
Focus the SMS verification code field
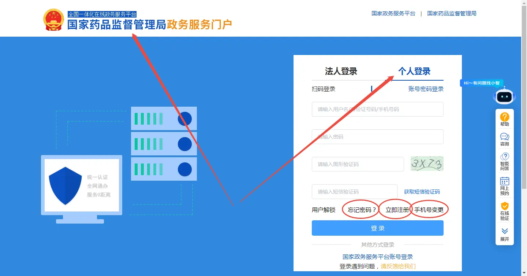[x=355, y=192]
